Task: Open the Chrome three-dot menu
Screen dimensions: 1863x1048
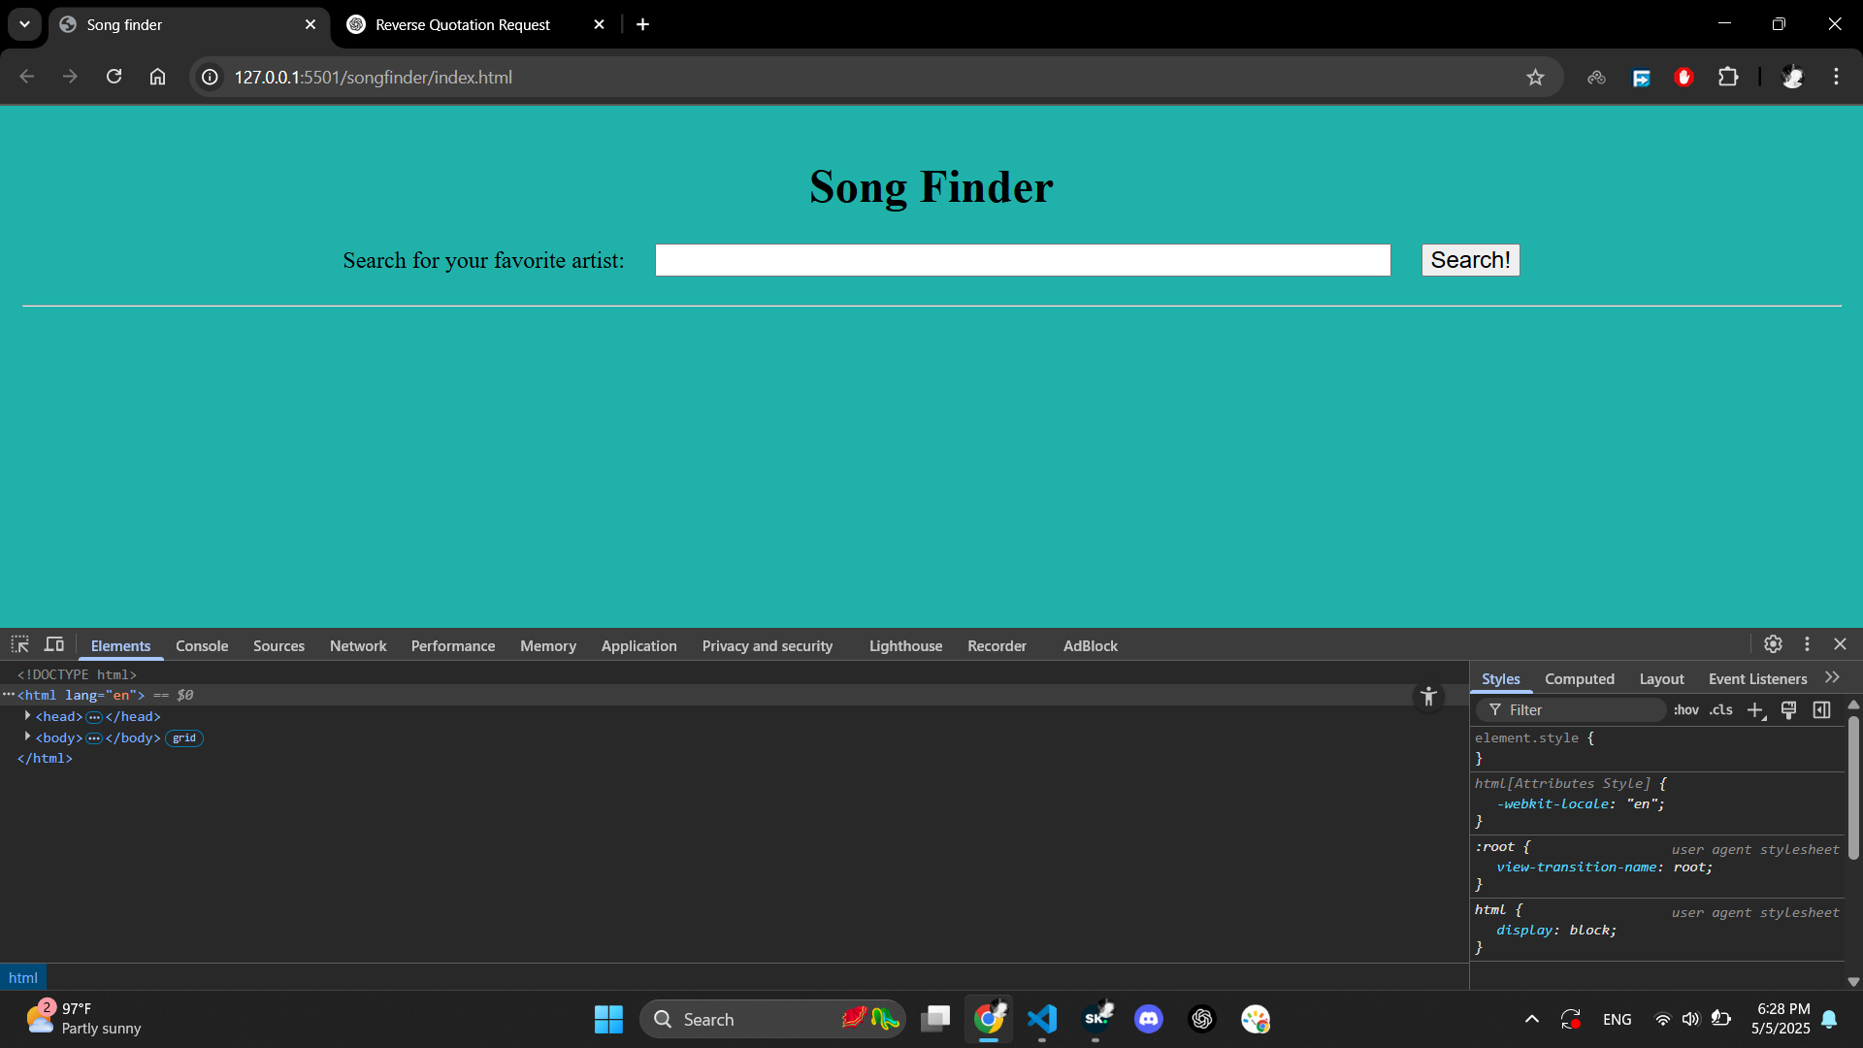Action: pyautogui.click(x=1836, y=77)
